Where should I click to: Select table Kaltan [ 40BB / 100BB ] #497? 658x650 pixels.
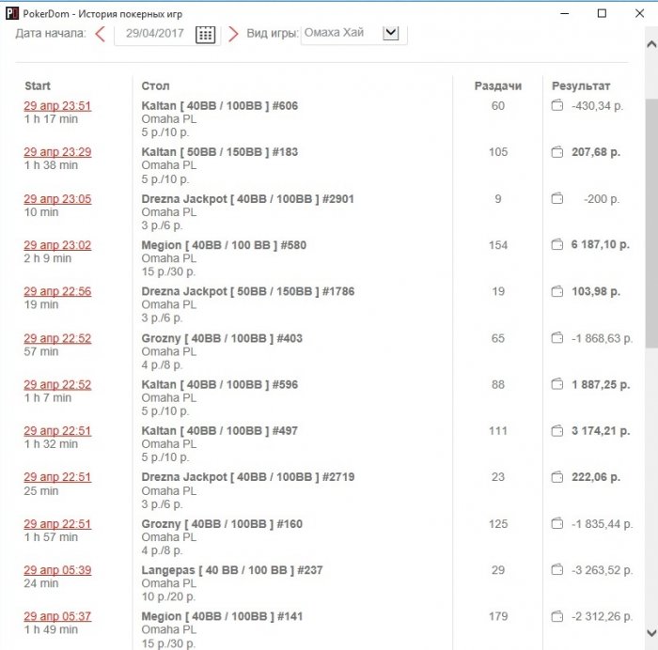[219, 431]
